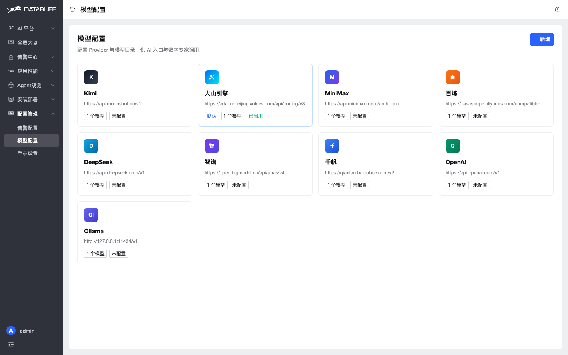
Task: Collapse the 配置管理 sidebar section
Action: (x=32, y=114)
